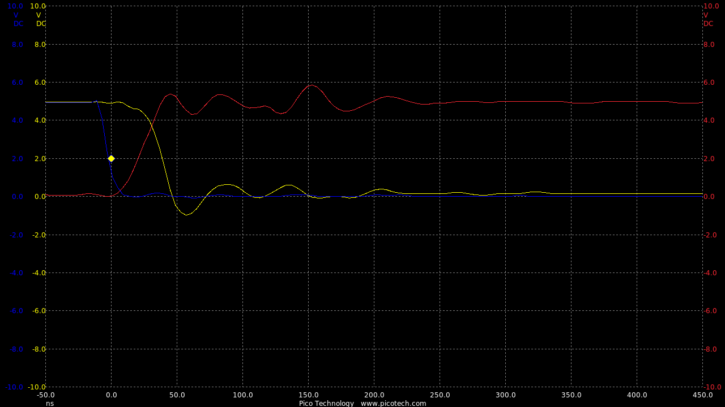Select the yellow channel DC coupling label
725x407 pixels.
tap(41, 24)
